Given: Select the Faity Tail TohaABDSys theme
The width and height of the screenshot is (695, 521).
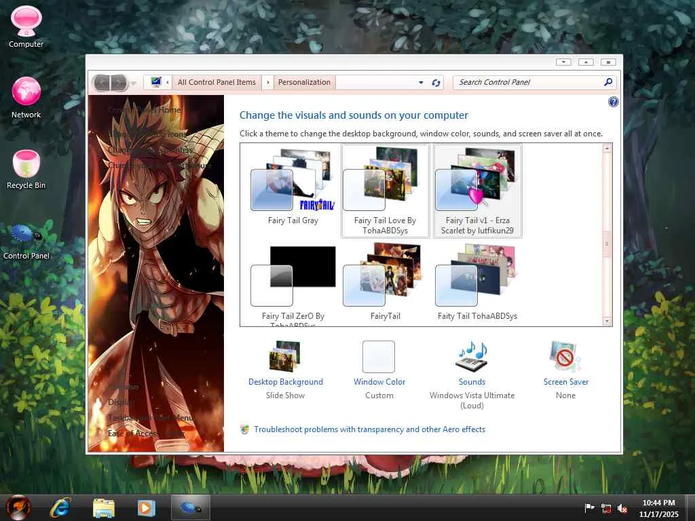Looking at the screenshot, I should (477, 282).
